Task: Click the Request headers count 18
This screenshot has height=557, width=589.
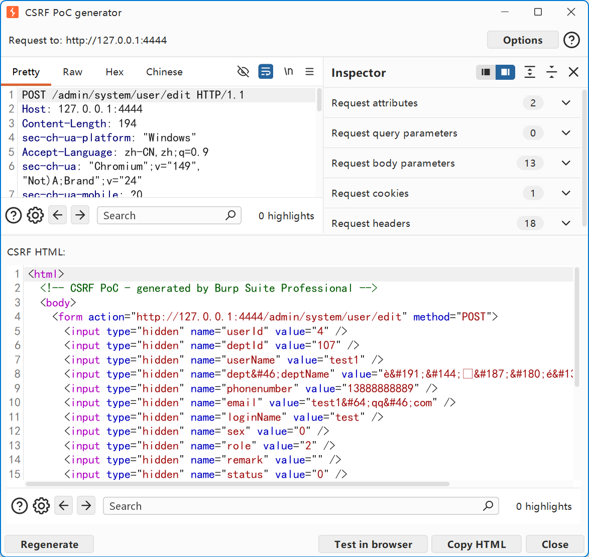Action: tap(530, 223)
